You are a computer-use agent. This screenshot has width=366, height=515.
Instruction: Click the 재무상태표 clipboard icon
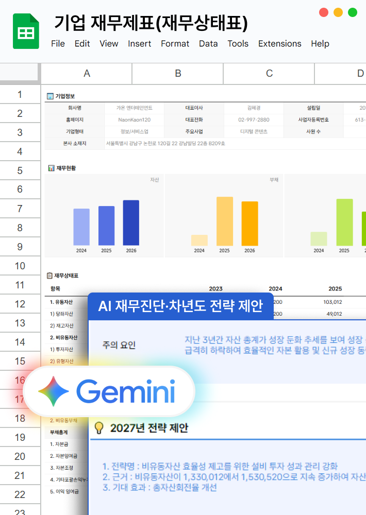pos(49,276)
